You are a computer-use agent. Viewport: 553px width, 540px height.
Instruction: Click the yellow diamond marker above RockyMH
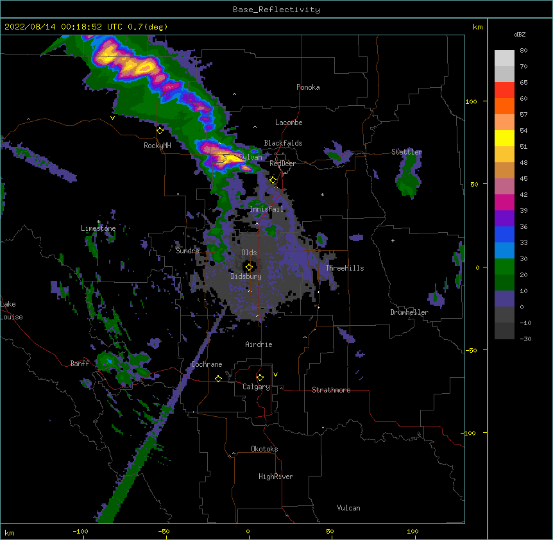click(x=160, y=131)
